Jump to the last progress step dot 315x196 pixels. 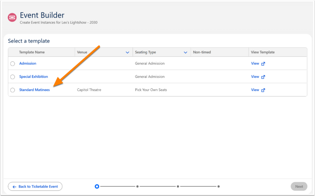tap(218, 186)
